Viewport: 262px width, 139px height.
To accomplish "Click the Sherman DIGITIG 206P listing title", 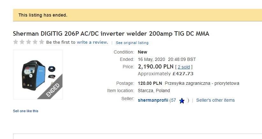I will point(111,33).
